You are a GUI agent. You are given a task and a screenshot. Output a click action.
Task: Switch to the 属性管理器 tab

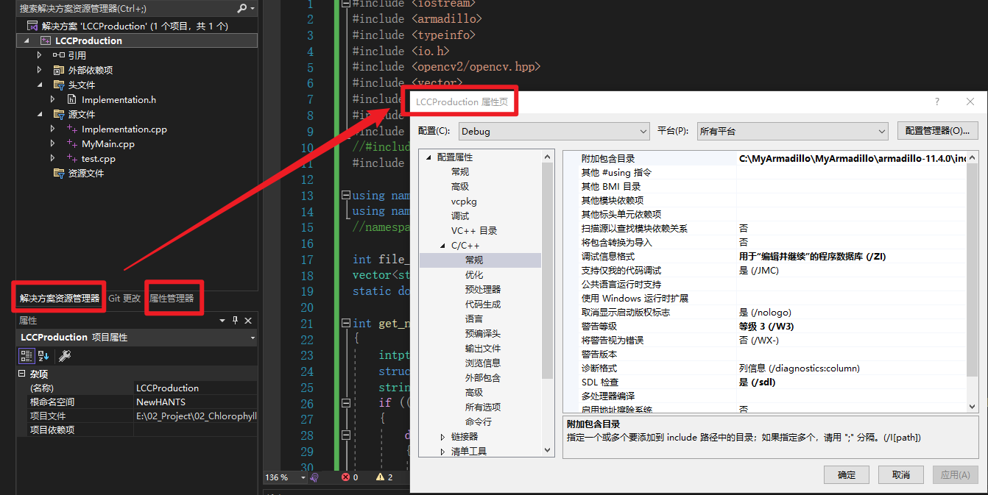(x=172, y=299)
